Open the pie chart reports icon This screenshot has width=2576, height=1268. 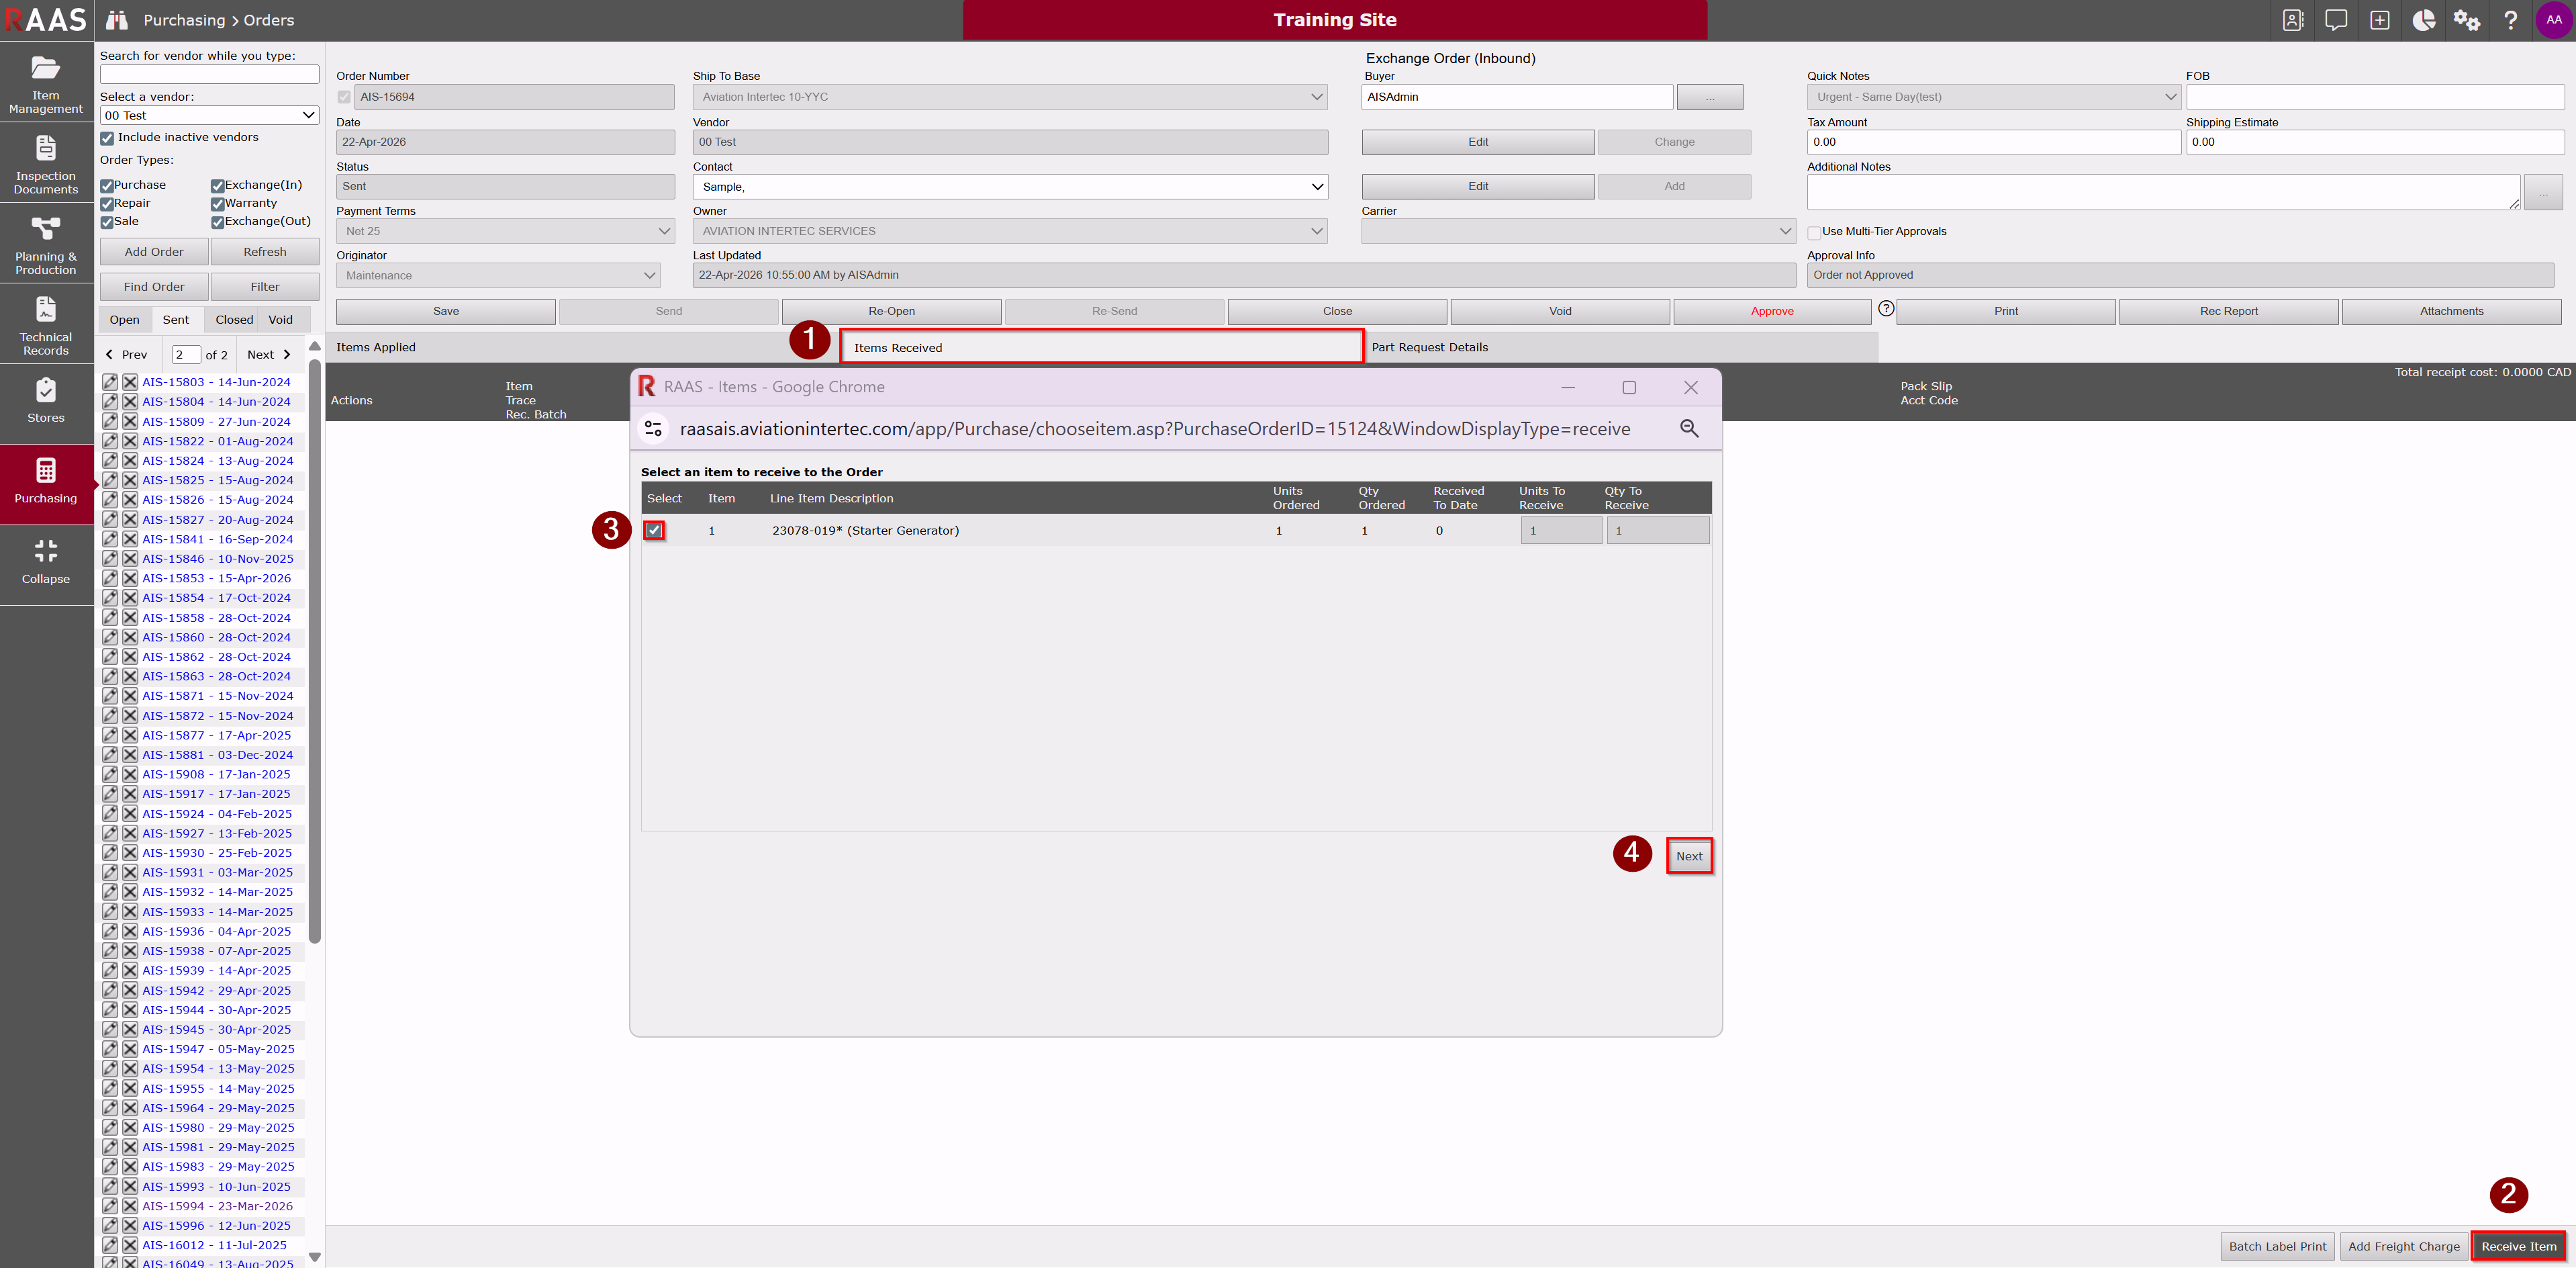tap(2423, 20)
